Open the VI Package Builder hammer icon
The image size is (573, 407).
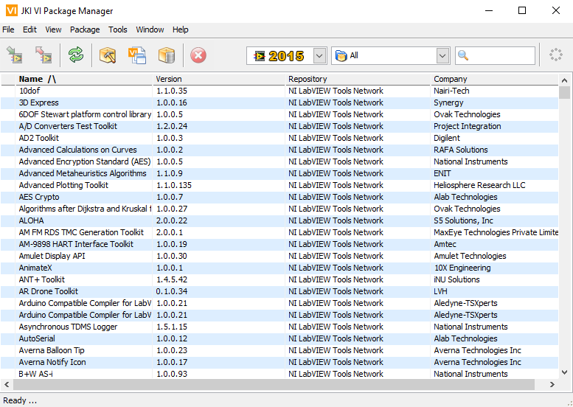coord(108,55)
